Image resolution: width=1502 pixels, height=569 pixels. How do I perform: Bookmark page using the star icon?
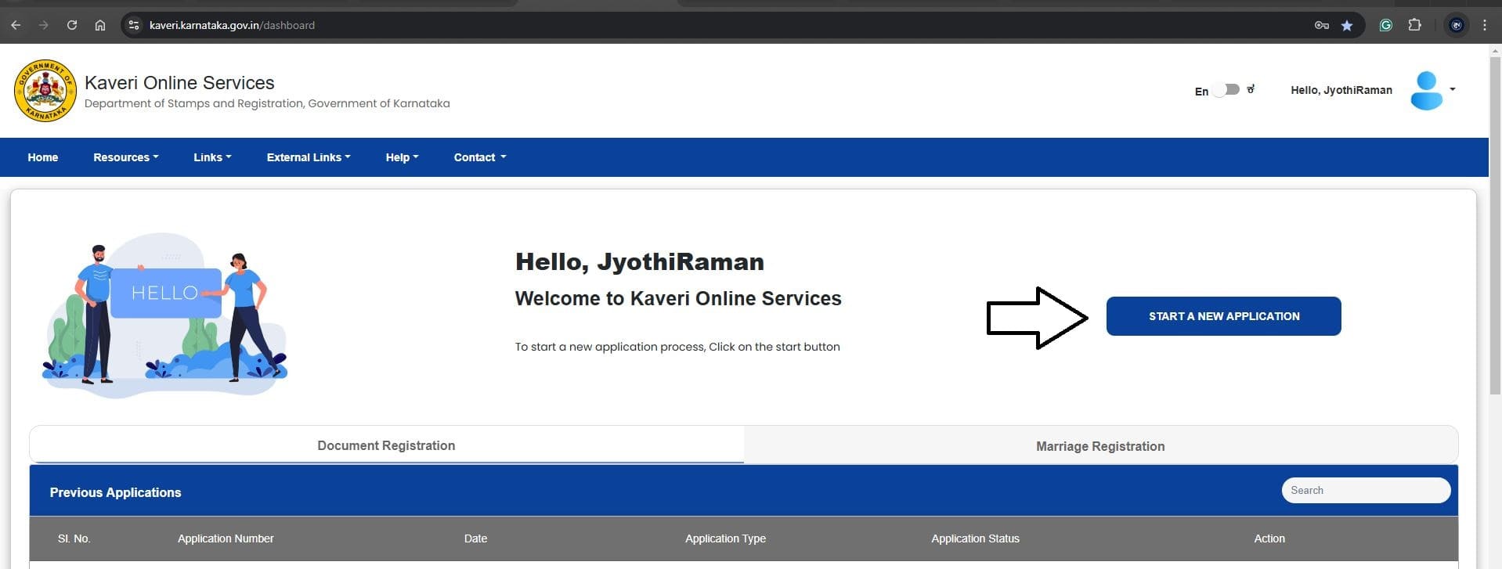click(x=1347, y=25)
